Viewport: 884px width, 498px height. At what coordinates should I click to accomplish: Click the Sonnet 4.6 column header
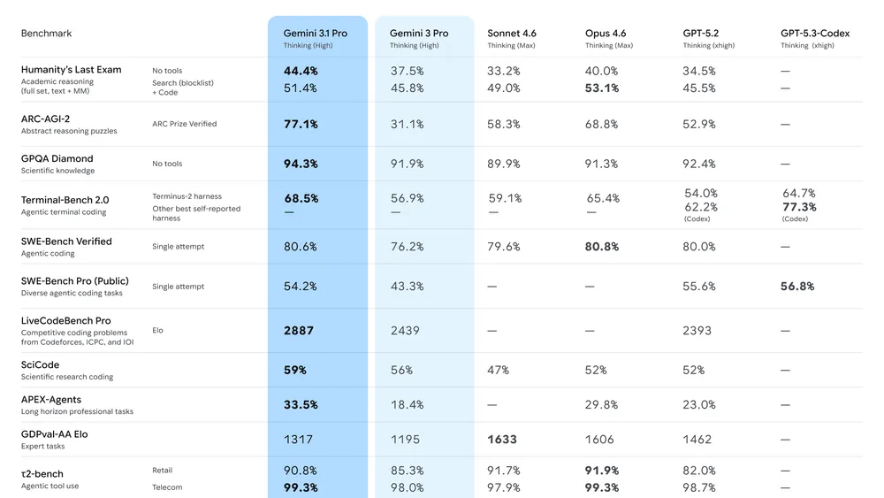point(511,34)
